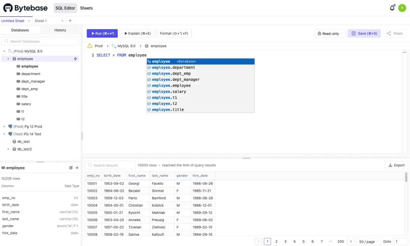Close the employee table details panel

[77, 168]
